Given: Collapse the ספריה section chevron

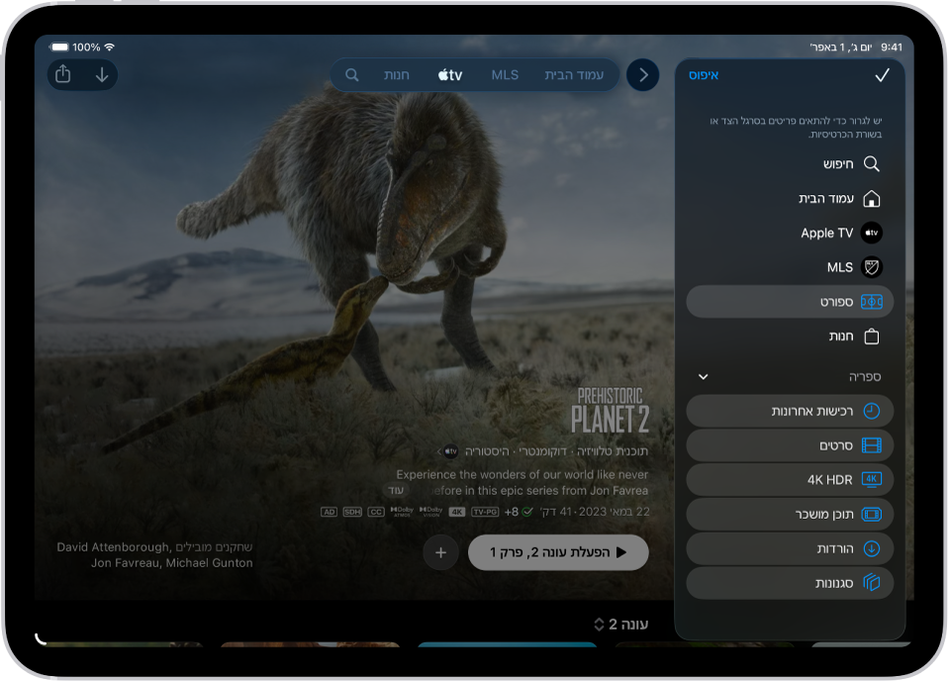Looking at the screenshot, I should (703, 376).
